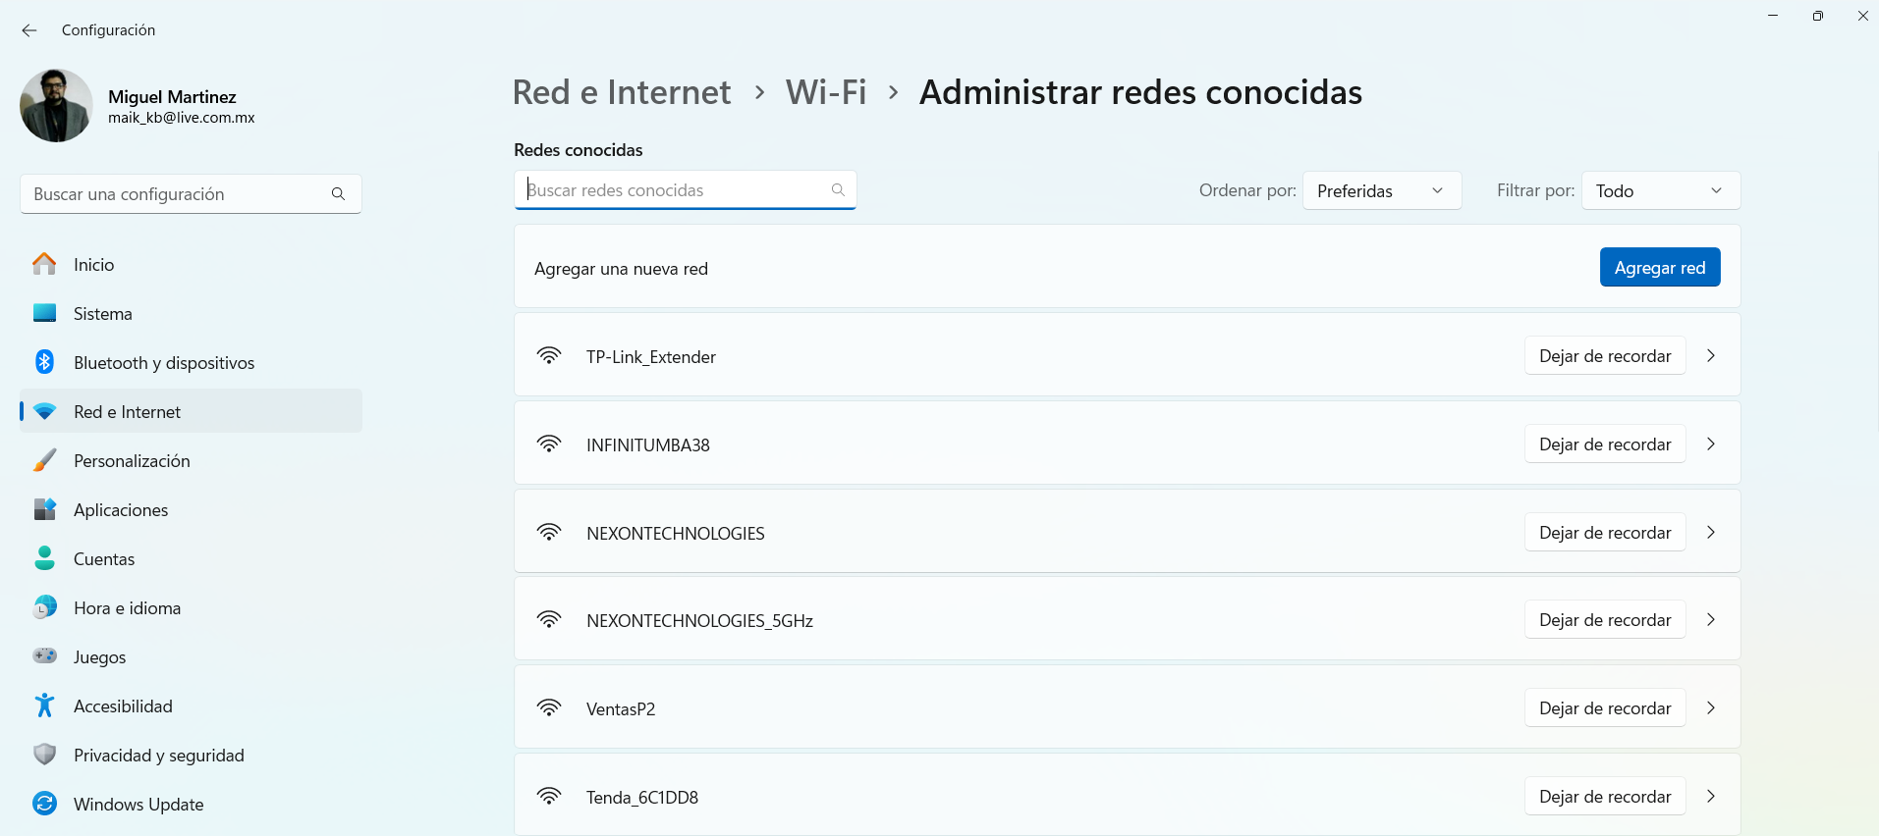Viewport: 1879px width, 836px height.
Task: Expand VentasP2 network details chevron
Action: pos(1711,708)
